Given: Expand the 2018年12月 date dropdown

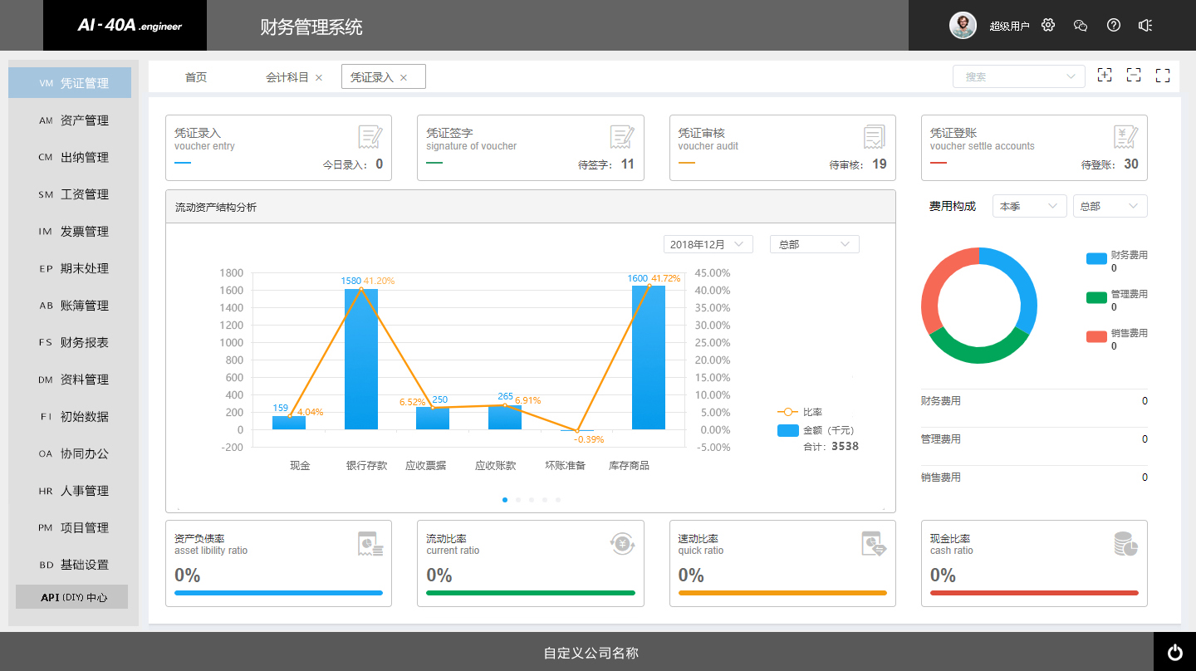Looking at the screenshot, I should pyautogui.click(x=708, y=244).
